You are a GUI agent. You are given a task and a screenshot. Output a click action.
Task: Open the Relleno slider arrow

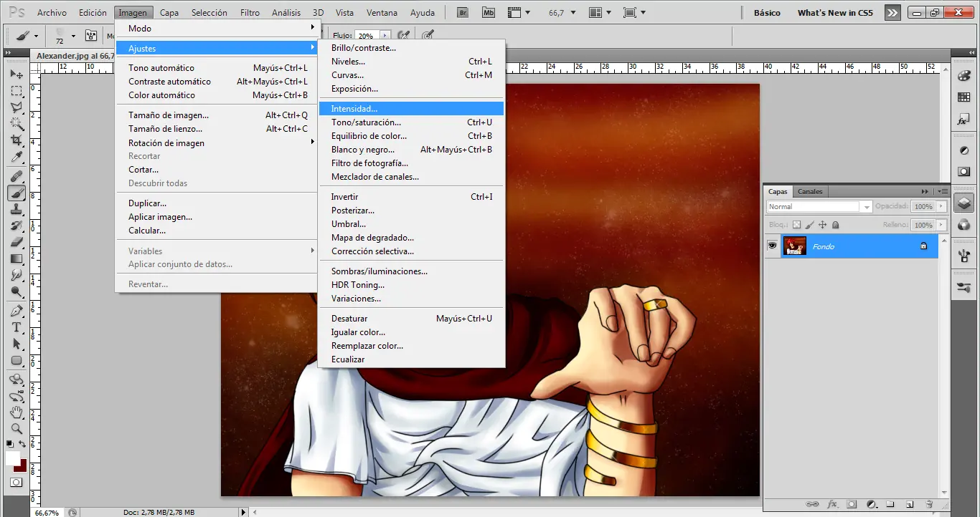point(941,225)
